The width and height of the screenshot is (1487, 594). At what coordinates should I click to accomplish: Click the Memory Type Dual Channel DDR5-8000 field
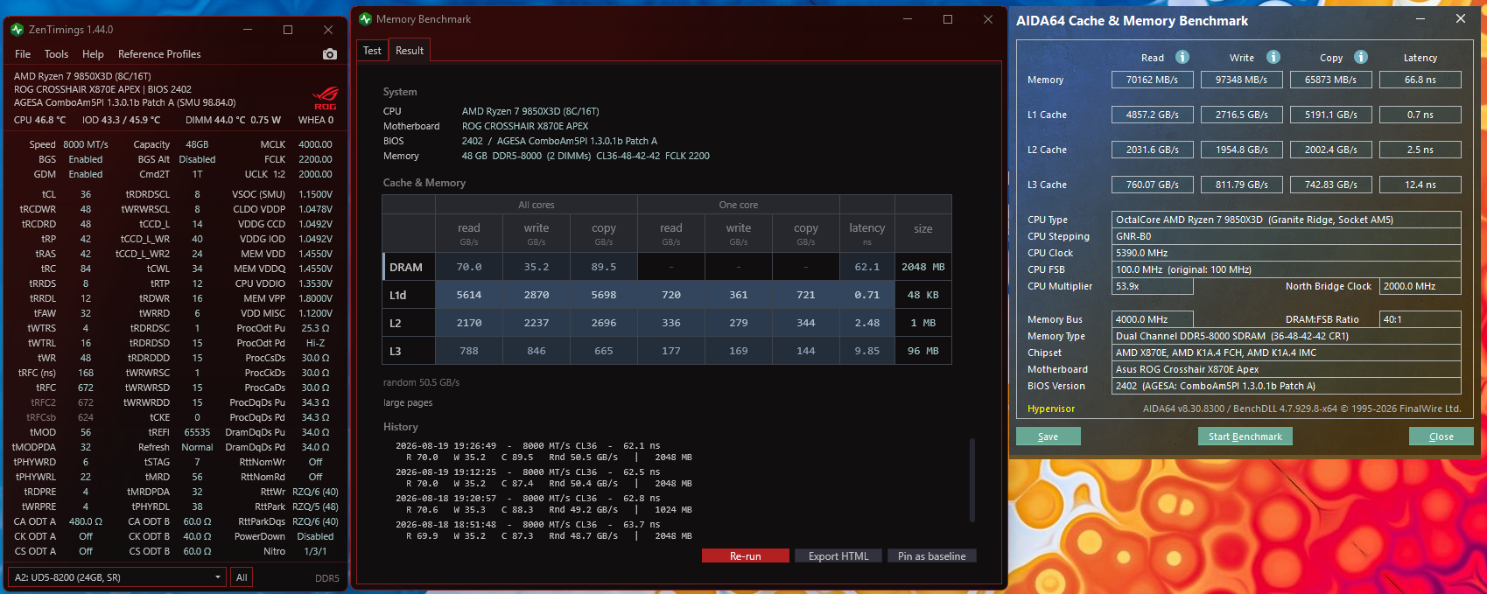[x=1287, y=336]
